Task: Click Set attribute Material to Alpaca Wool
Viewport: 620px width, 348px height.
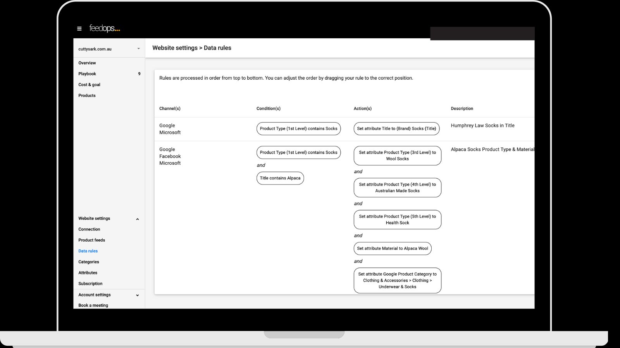Action: (x=392, y=249)
